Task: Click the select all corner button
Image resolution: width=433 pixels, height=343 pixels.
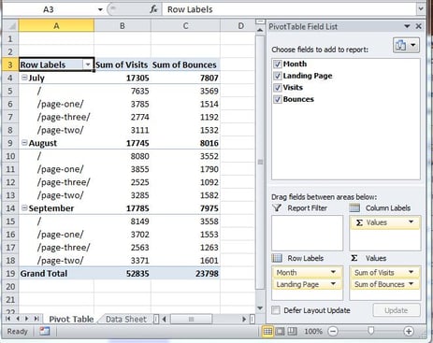Action: pos(11,26)
